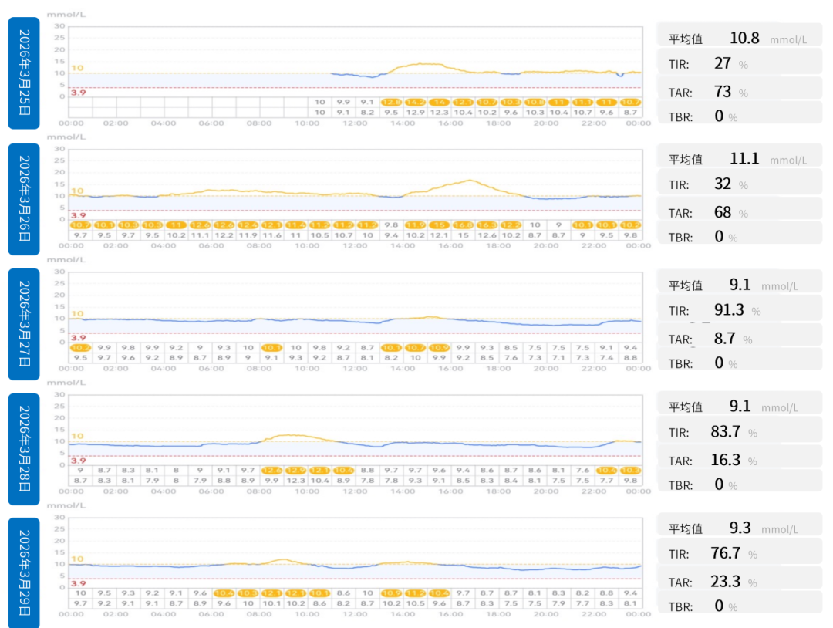
Task: Click the 平均值 11.1 mmol/L box
Action: pyautogui.click(x=739, y=159)
